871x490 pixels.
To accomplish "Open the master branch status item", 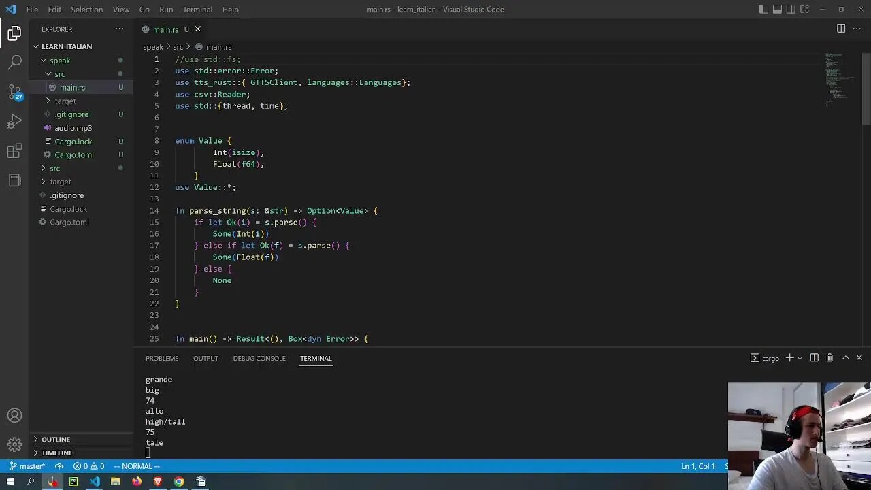I will pyautogui.click(x=27, y=466).
